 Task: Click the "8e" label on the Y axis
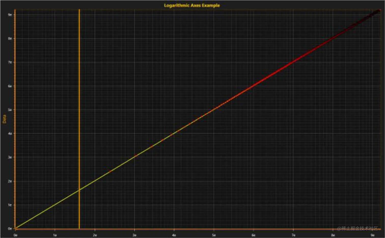(x=10, y=39)
